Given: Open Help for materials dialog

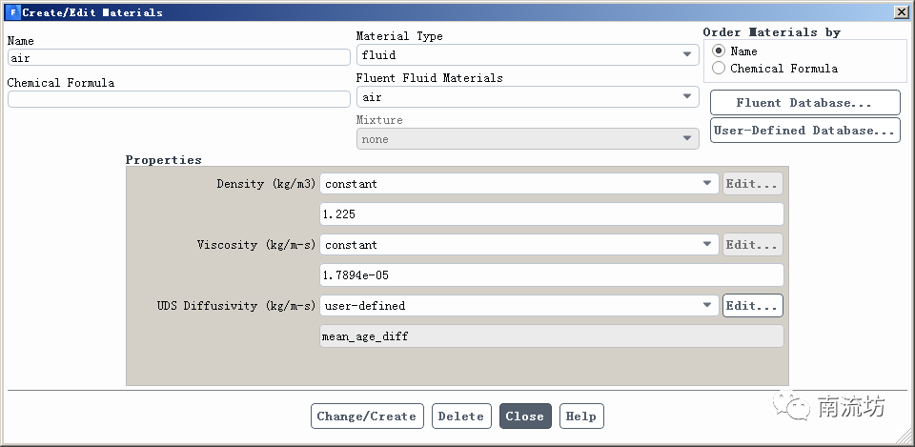Looking at the screenshot, I should (x=580, y=417).
